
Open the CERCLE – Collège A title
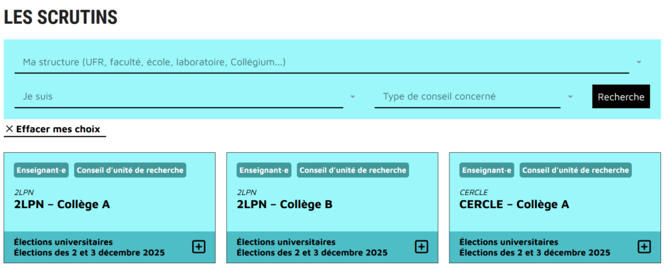(514, 205)
